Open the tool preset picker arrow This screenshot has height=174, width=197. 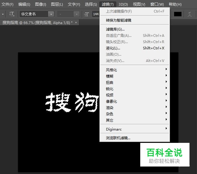(x=3, y=14)
